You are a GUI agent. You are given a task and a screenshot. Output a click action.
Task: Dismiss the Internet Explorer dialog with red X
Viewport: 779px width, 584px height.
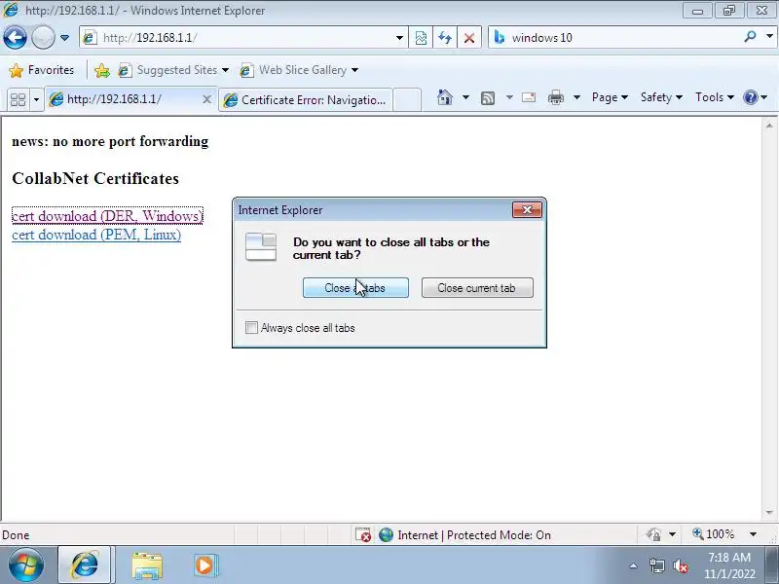(527, 210)
